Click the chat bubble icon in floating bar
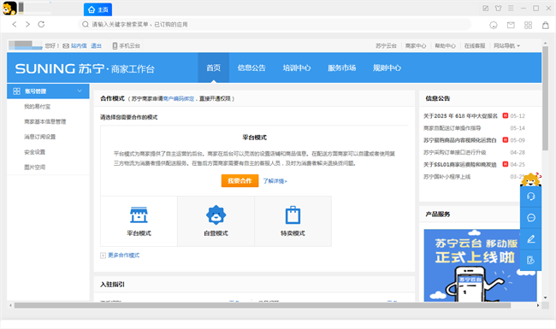556x329 pixels. point(531,218)
